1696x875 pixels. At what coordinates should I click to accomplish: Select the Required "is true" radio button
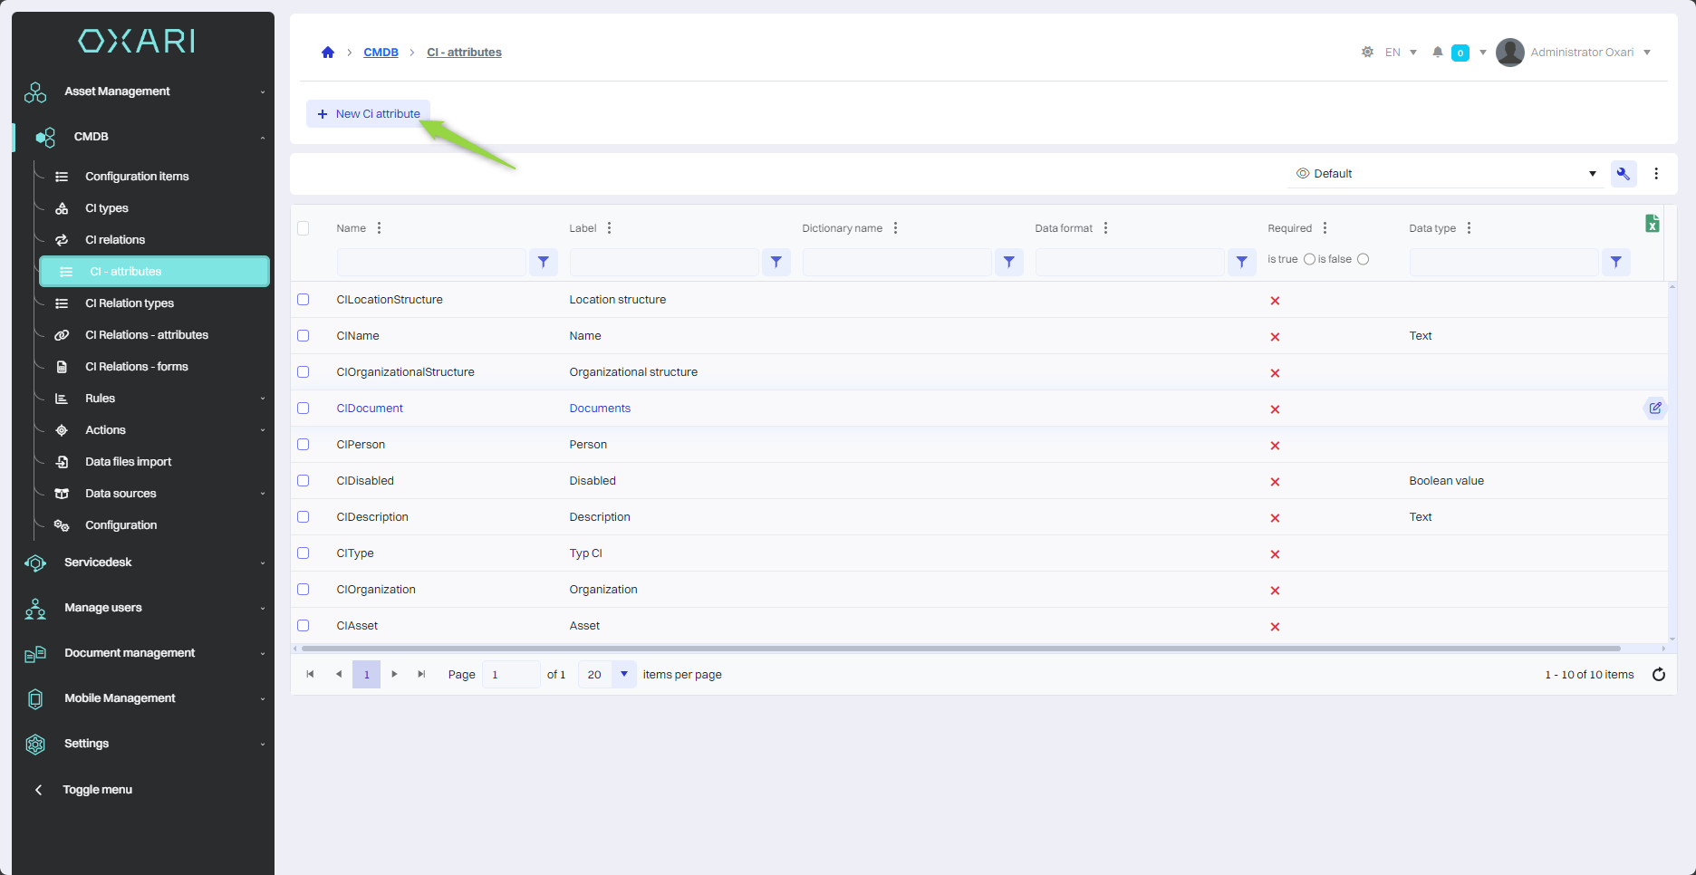tap(1309, 260)
